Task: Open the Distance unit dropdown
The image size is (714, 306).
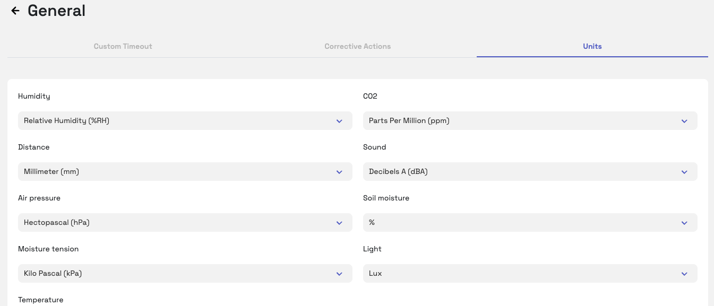Action: 185,172
